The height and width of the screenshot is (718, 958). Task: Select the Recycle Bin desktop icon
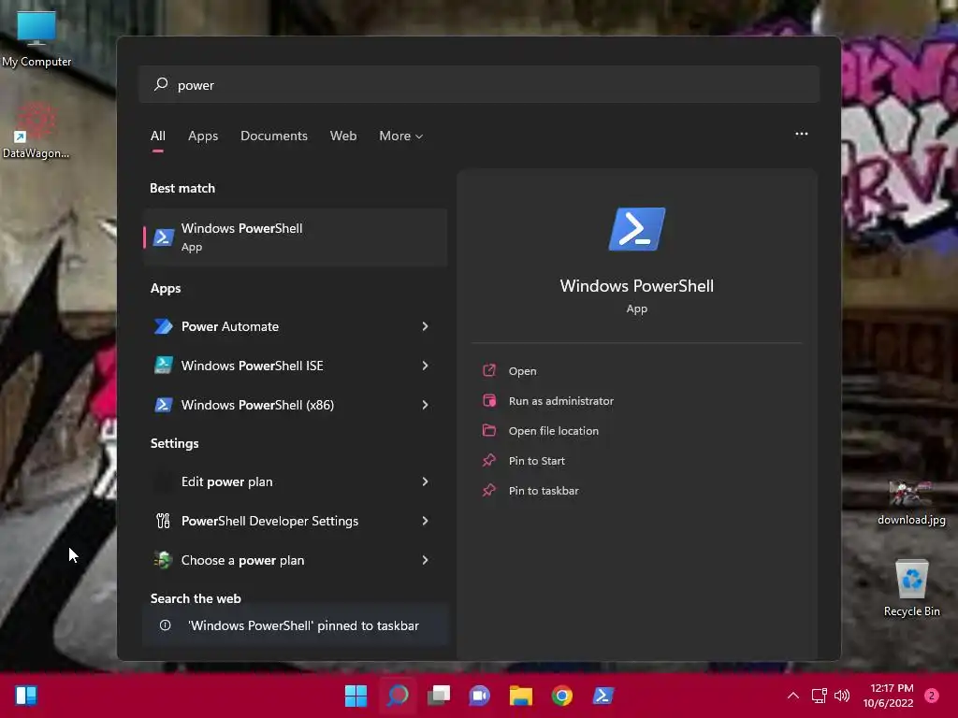pyautogui.click(x=911, y=588)
